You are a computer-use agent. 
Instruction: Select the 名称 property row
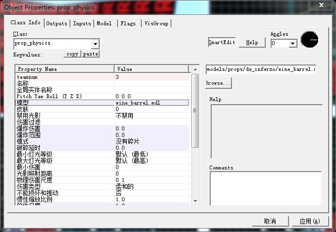click(103, 83)
